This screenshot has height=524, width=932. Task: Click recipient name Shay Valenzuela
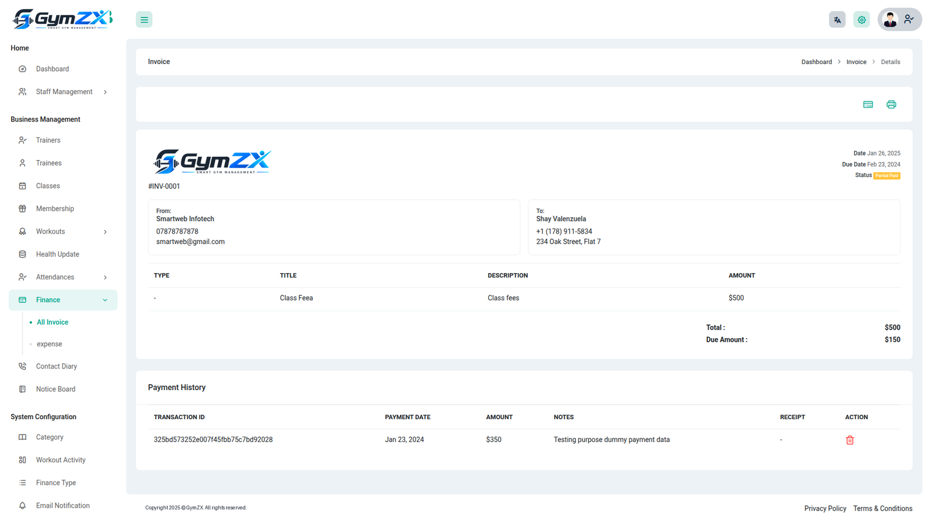pyautogui.click(x=561, y=219)
